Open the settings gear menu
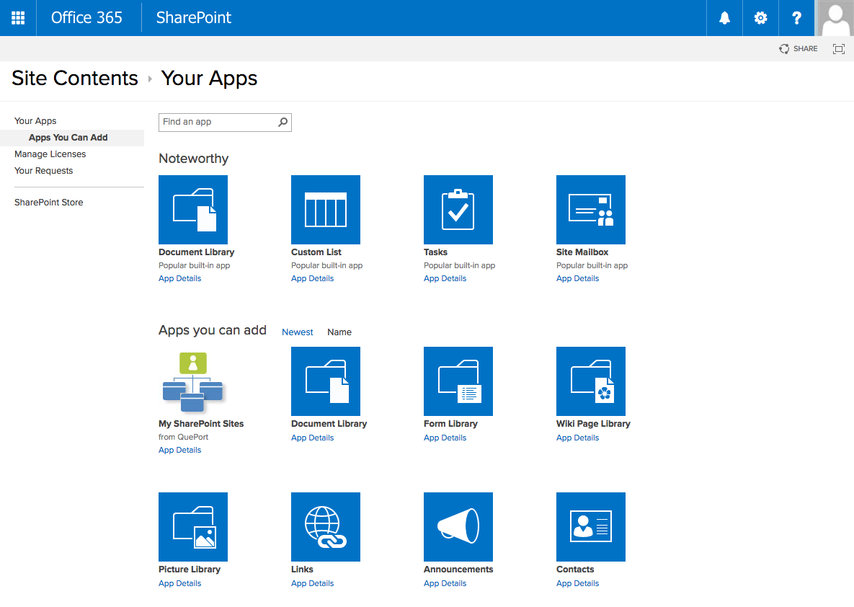The image size is (854, 607). click(760, 18)
